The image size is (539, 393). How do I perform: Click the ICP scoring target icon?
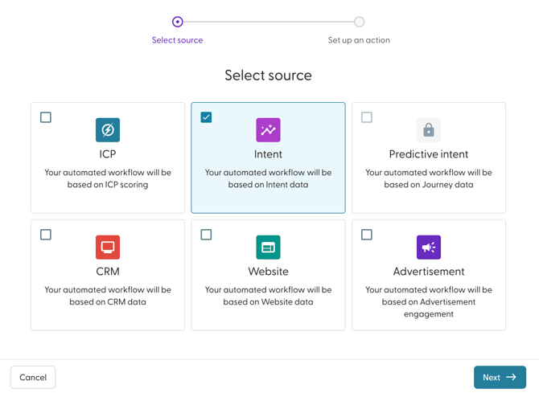(108, 129)
